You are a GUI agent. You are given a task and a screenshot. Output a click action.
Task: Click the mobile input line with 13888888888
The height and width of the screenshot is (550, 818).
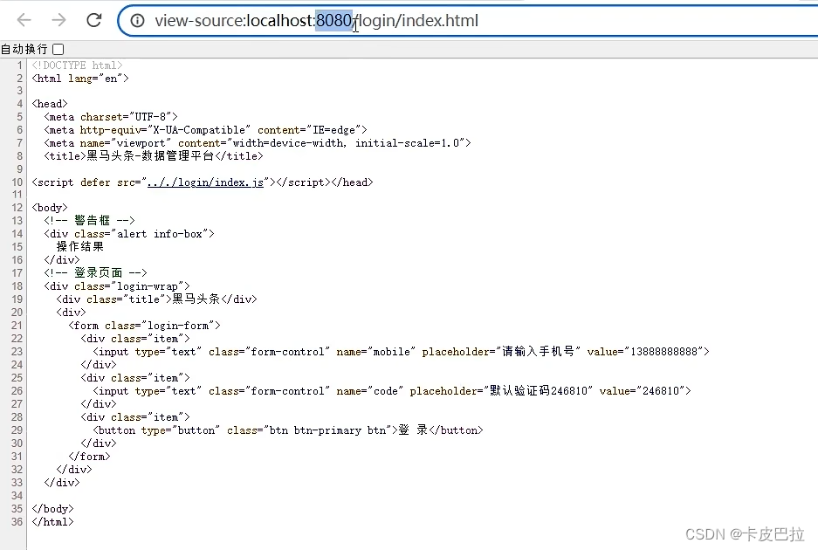(402, 352)
